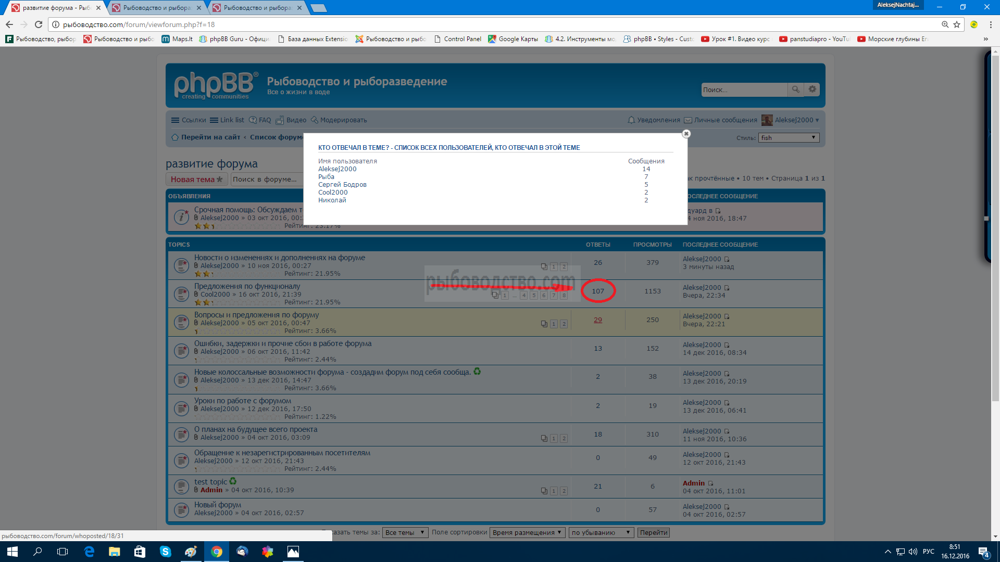This screenshot has height=562, width=1000.
Task: Jump to last post by Admin in test topic
Action: [710, 483]
